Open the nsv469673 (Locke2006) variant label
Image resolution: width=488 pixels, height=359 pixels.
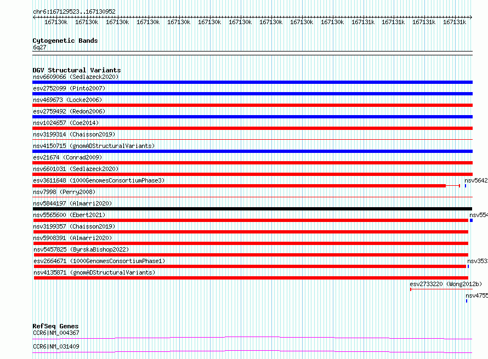(x=67, y=100)
